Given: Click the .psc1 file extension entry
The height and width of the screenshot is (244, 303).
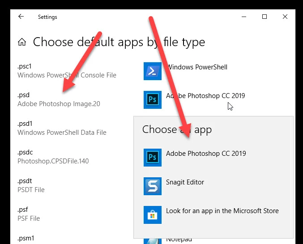Looking at the screenshot, I should [x=24, y=66].
